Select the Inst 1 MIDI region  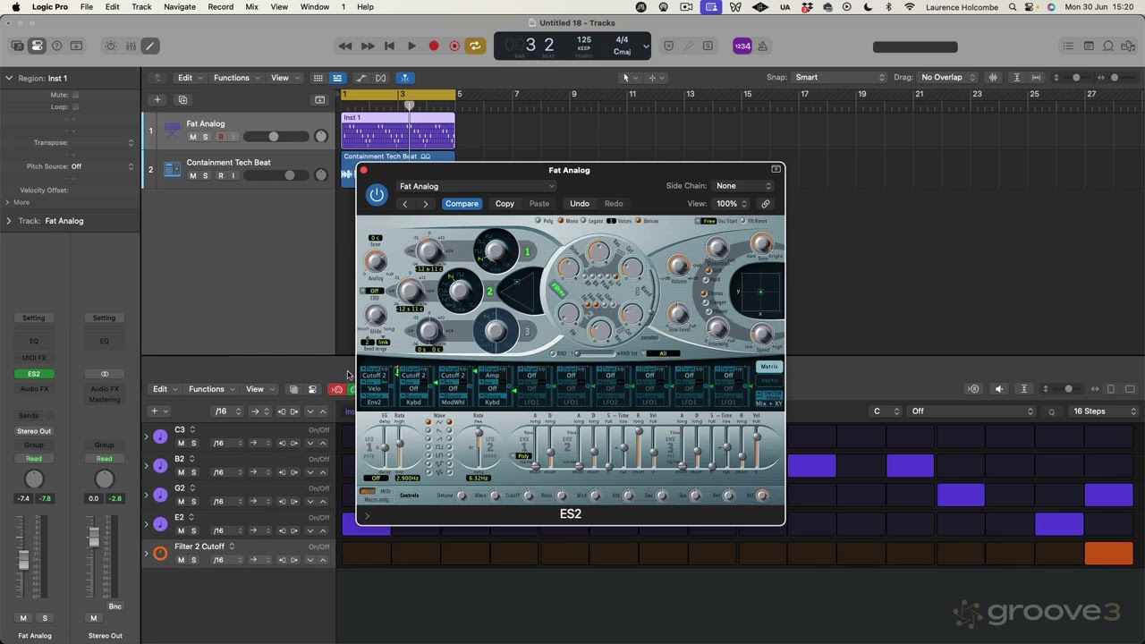pyautogui.click(x=398, y=131)
